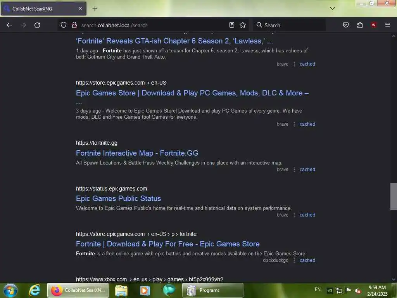Open 'Fortnite' Reveals GTA-ish Chapter 6 result
This screenshot has width=397, height=298.
[174, 41]
